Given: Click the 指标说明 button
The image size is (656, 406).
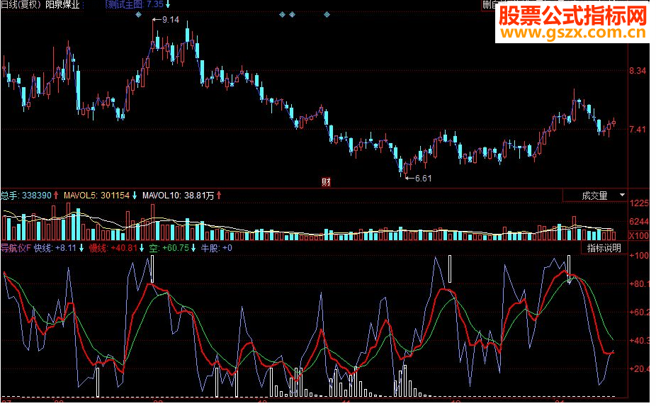Looking at the screenshot, I should pyautogui.click(x=604, y=248).
